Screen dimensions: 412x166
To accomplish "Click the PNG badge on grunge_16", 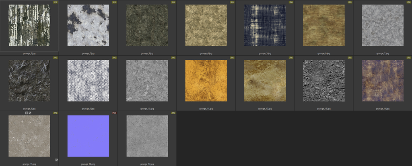I will pyautogui.click(x=114, y=113).
